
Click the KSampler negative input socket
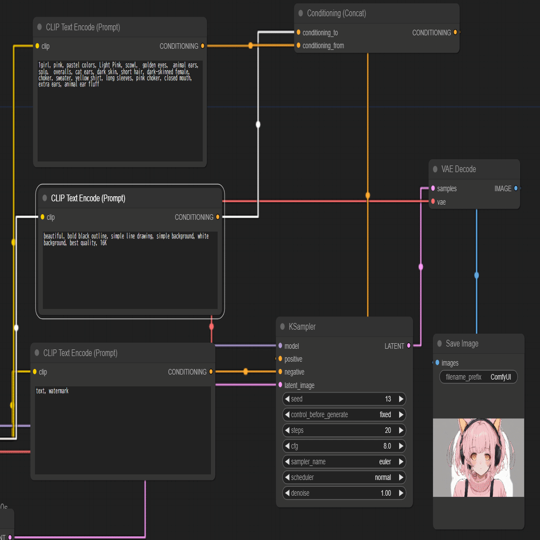point(280,372)
